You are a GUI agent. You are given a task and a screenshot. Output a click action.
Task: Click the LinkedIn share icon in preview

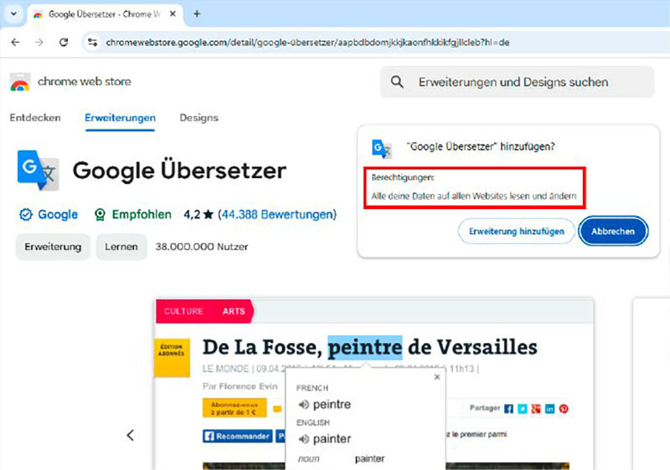tap(549, 409)
